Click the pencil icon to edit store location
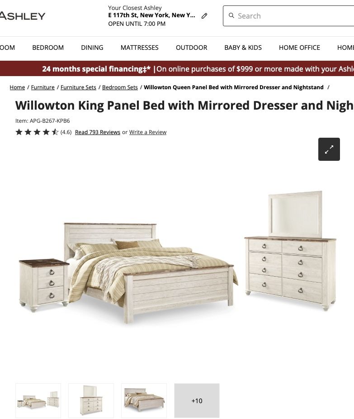 tap(204, 16)
